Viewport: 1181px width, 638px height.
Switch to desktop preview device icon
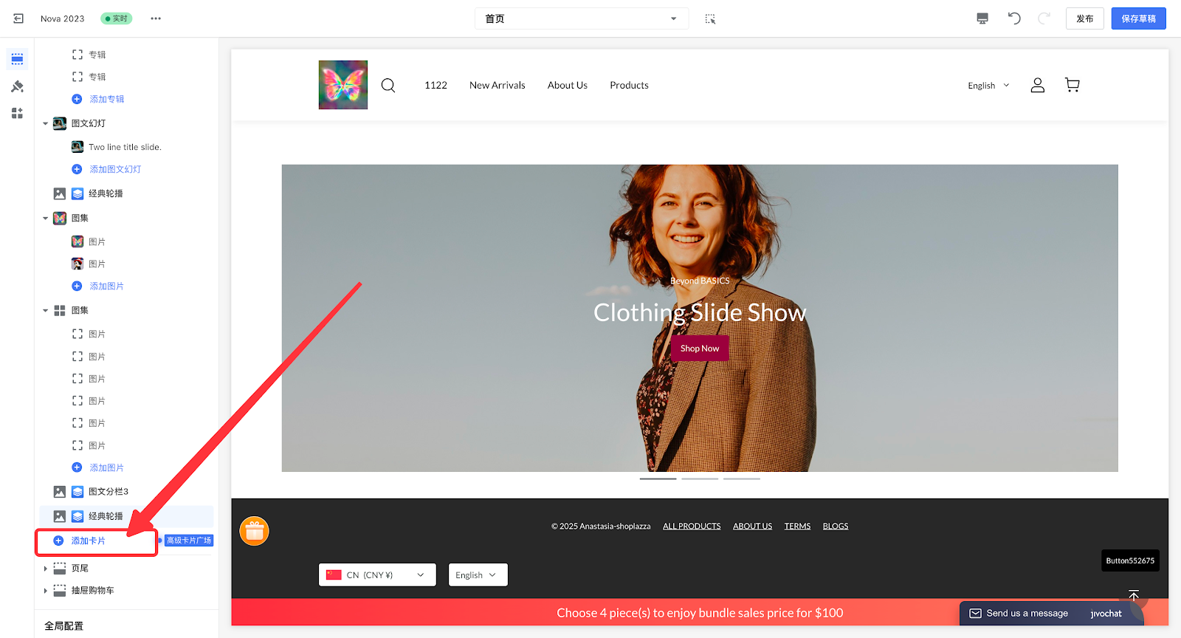point(982,18)
